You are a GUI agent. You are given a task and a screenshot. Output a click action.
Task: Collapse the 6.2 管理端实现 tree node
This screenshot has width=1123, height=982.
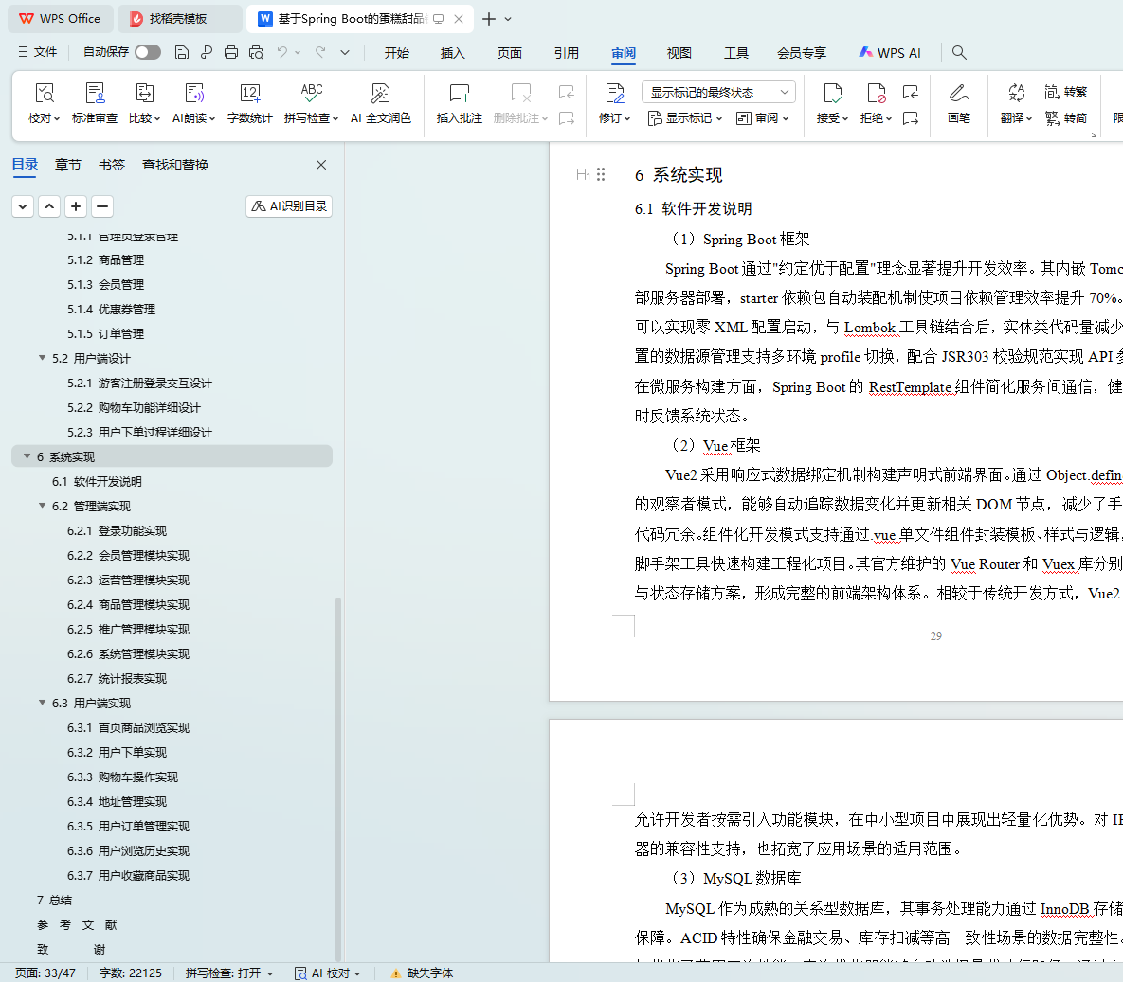coord(42,506)
